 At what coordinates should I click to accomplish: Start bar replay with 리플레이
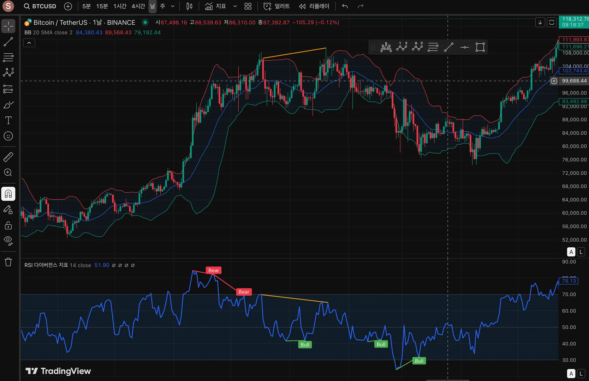(x=314, y=6)
